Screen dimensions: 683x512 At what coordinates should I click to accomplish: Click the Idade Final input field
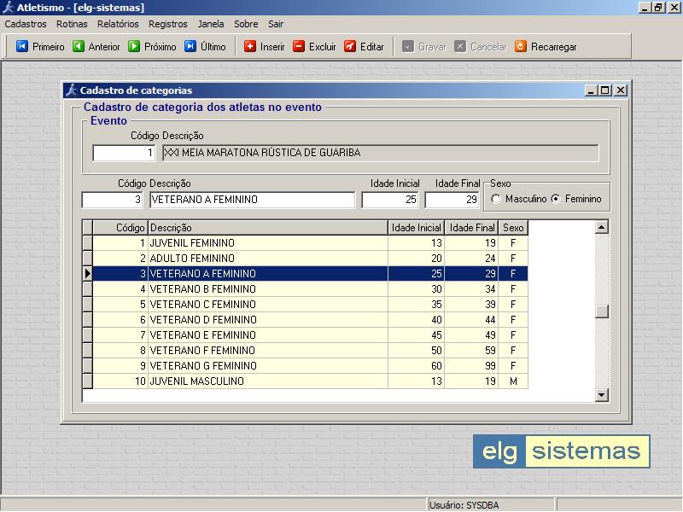click(452, 200)
